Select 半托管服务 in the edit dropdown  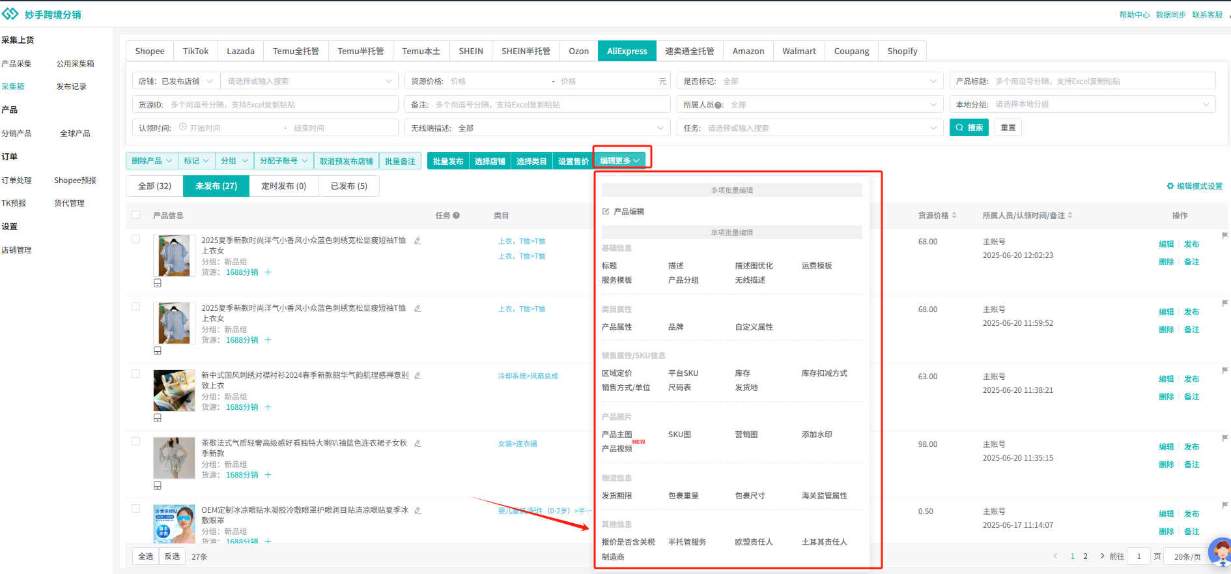point(687,542)
